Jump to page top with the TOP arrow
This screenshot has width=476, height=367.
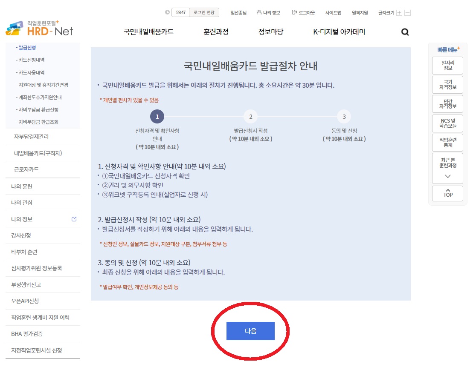point(447,193)
